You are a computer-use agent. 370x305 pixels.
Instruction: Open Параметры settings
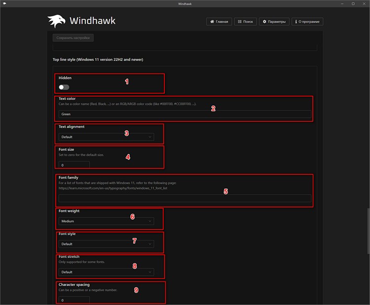[x=274, y=22]
